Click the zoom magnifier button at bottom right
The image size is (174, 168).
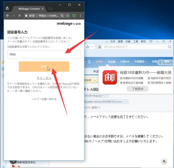164,161
